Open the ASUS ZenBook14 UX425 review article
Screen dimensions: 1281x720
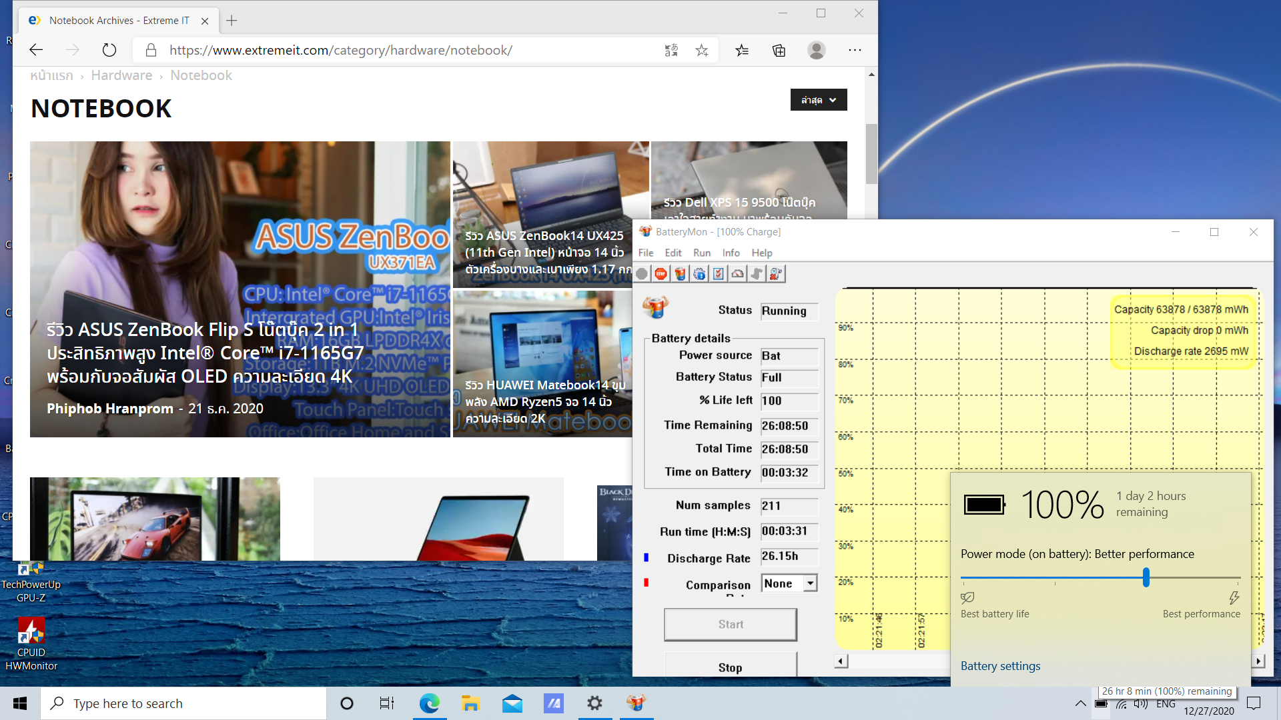click(x=547, y=253)
